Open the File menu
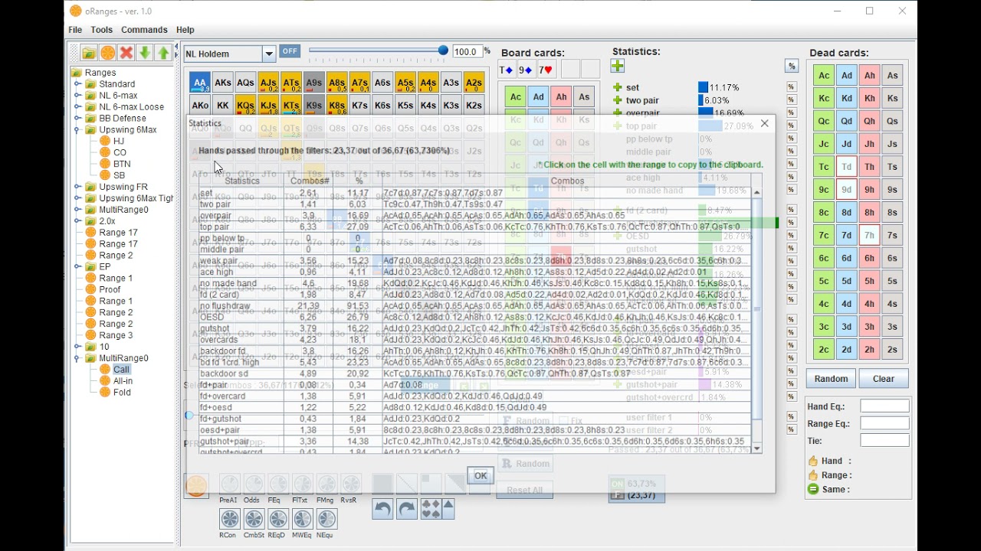Viewport: 981px width, 551px height. tap(75, 30)
